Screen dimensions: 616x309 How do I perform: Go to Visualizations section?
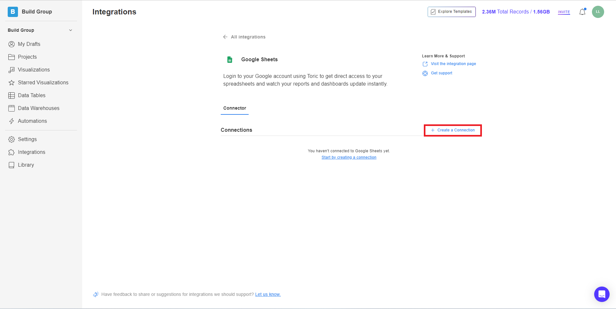(34, 70)
